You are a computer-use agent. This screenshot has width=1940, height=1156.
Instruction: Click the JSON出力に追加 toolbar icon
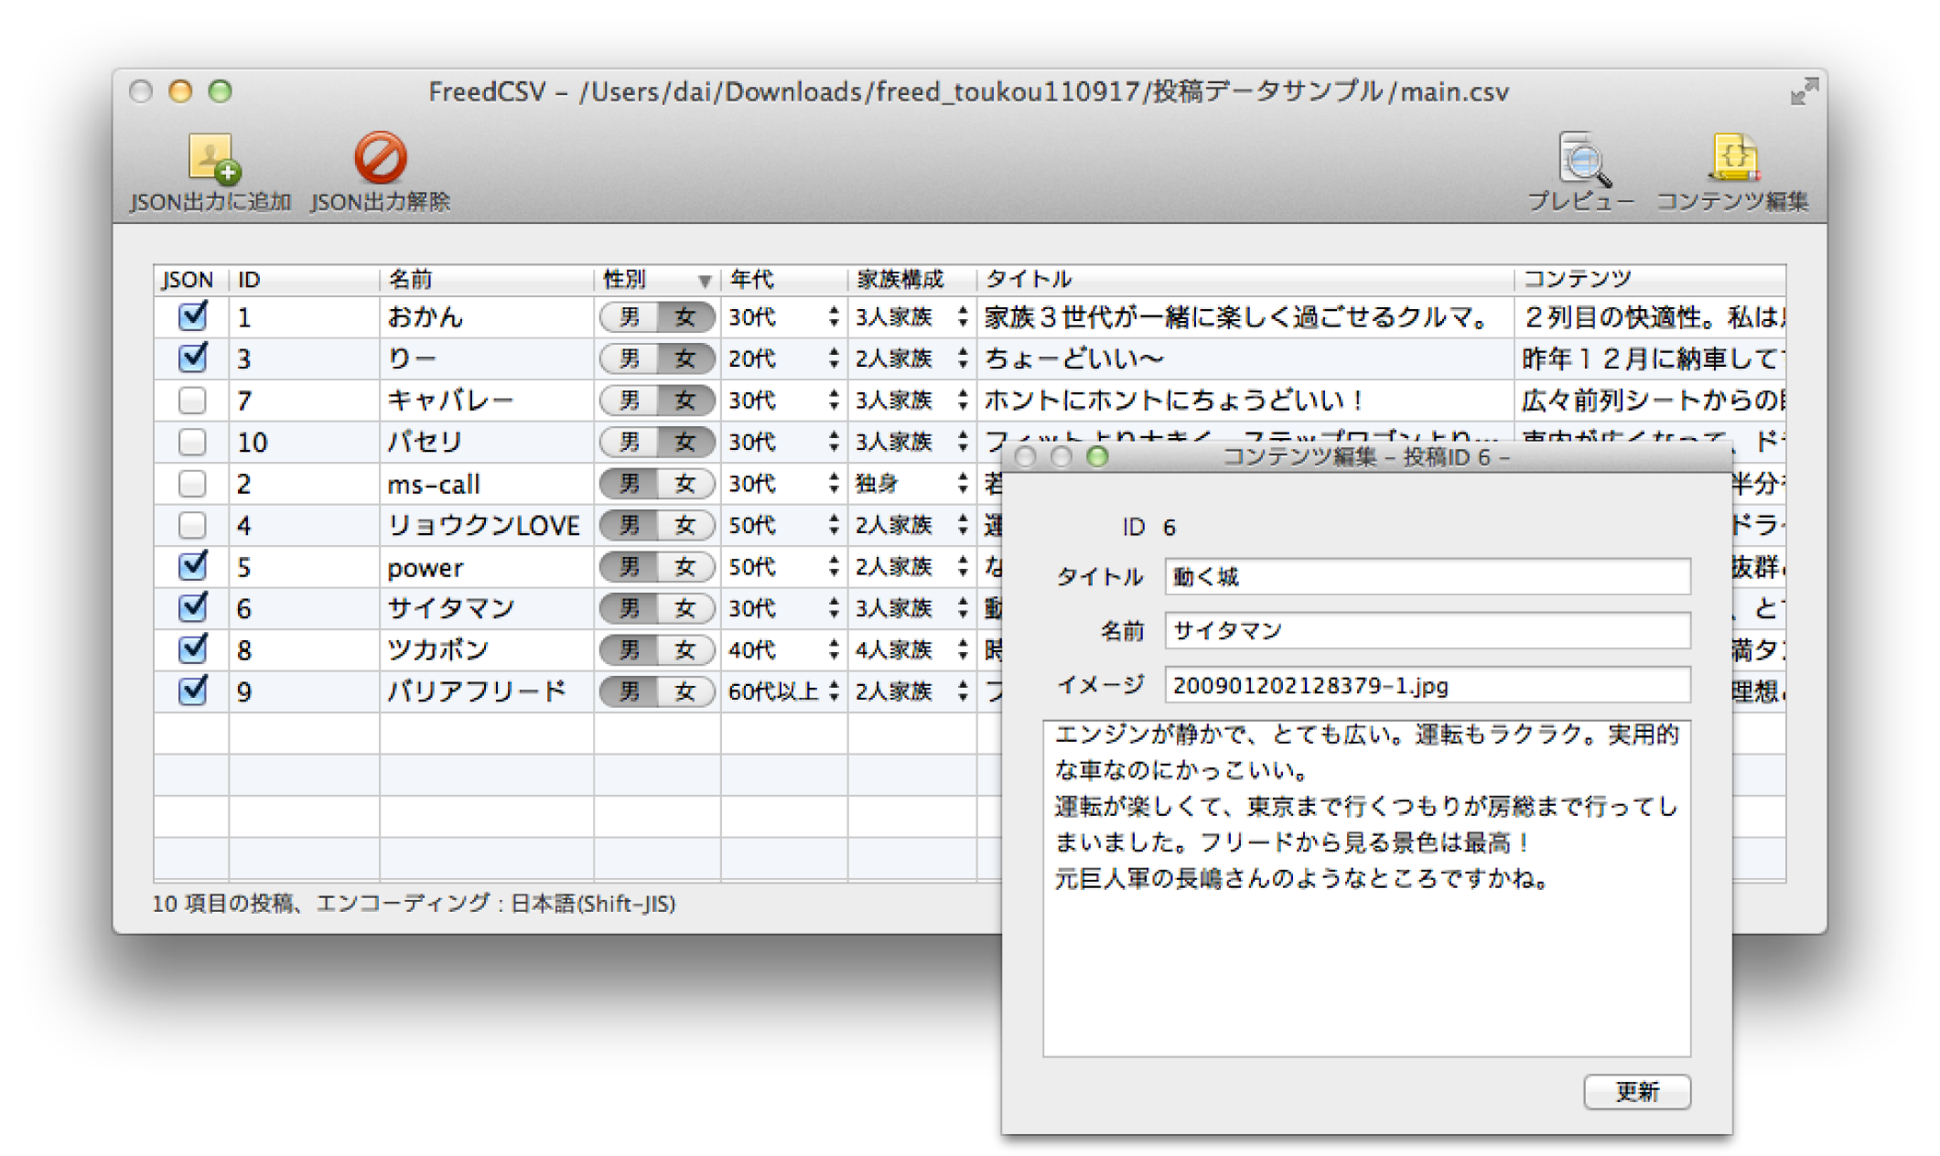click(x=212, y=159)
